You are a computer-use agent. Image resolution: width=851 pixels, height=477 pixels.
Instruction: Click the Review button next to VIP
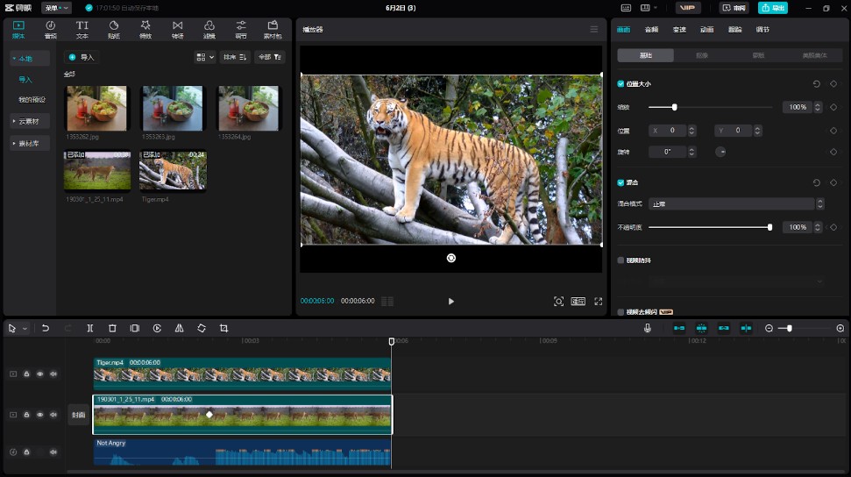(x=734, y=8)
